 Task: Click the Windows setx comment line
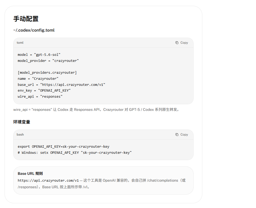click(x=75, y=153)
